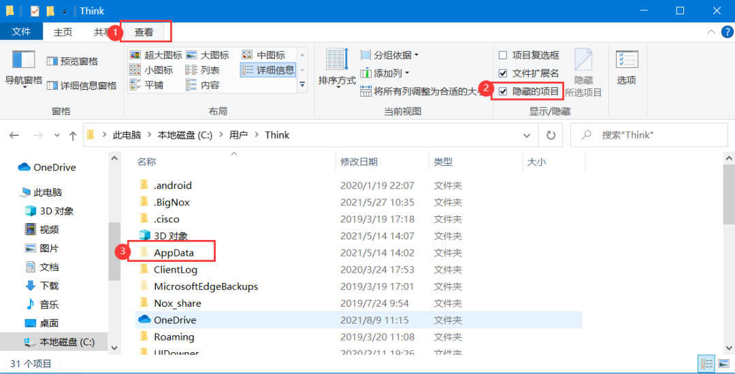Go up one folder level
Viewport: 735px width, 374px height.
73,135
